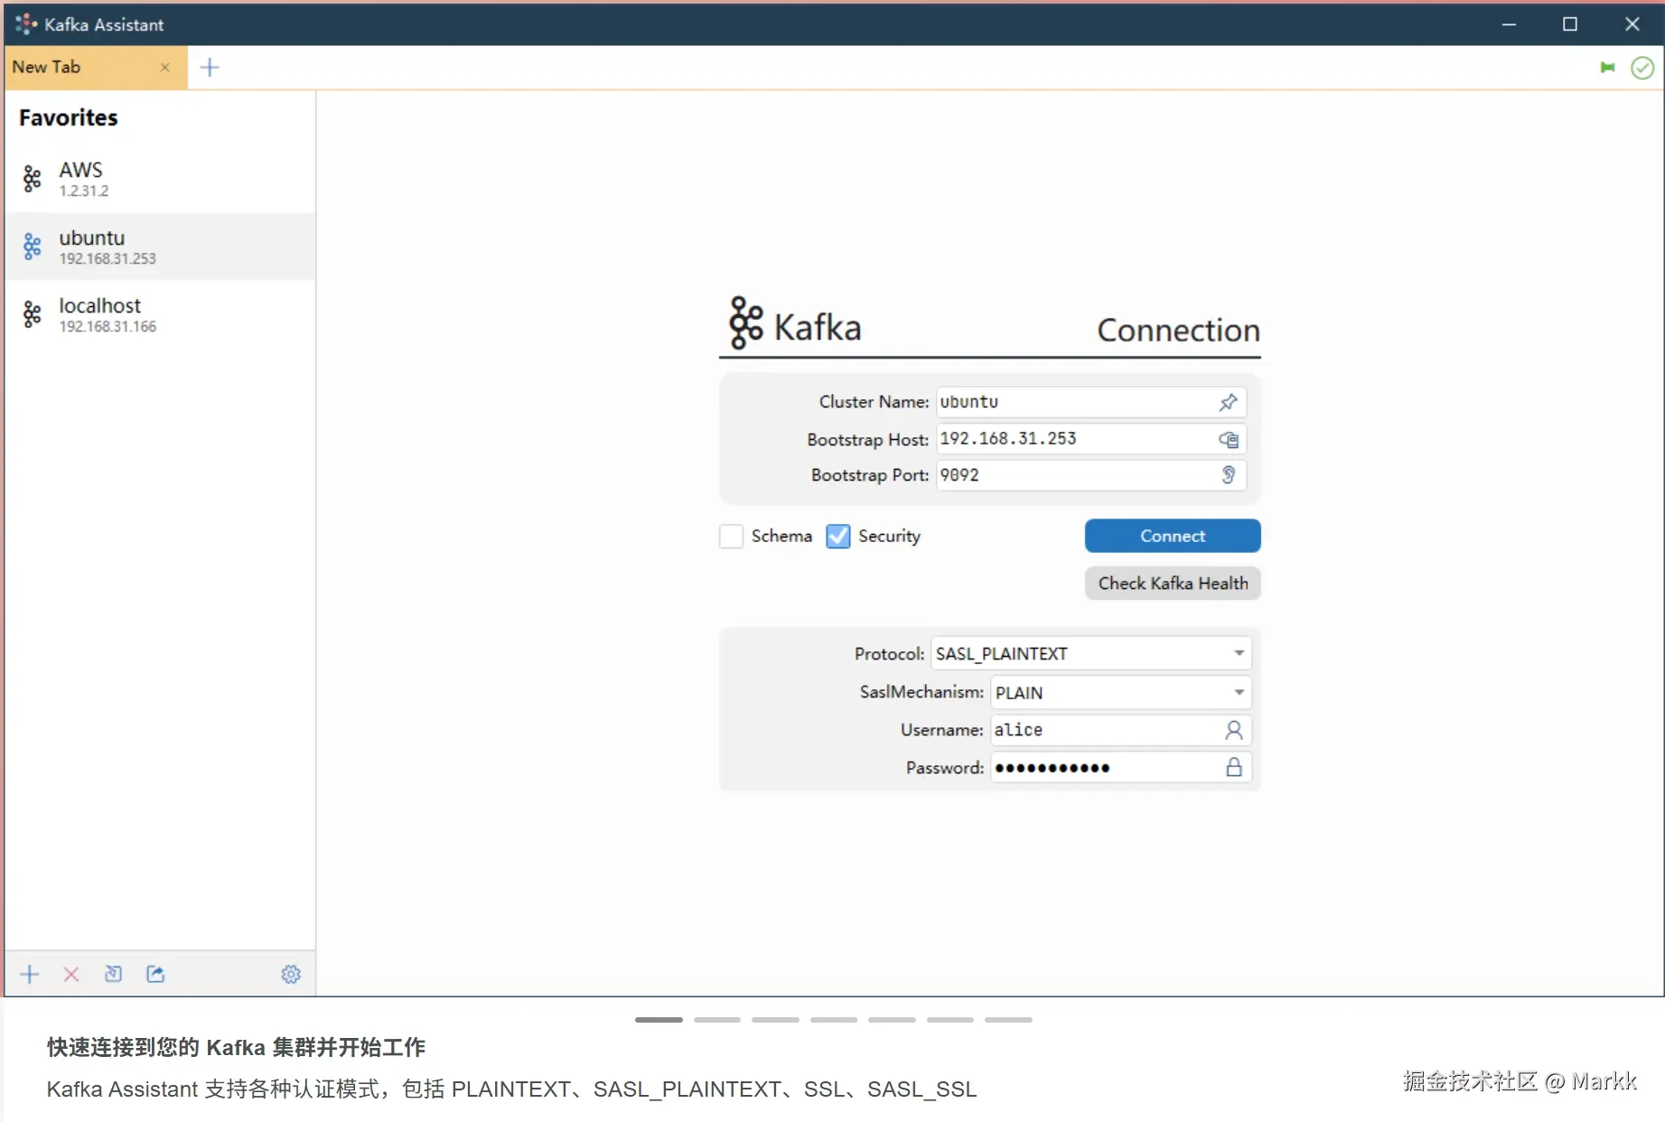The width and height of the screenshot is (1665, 1122).
Task: Select localhost favorite cluster
Action: [x=161, y=314]
